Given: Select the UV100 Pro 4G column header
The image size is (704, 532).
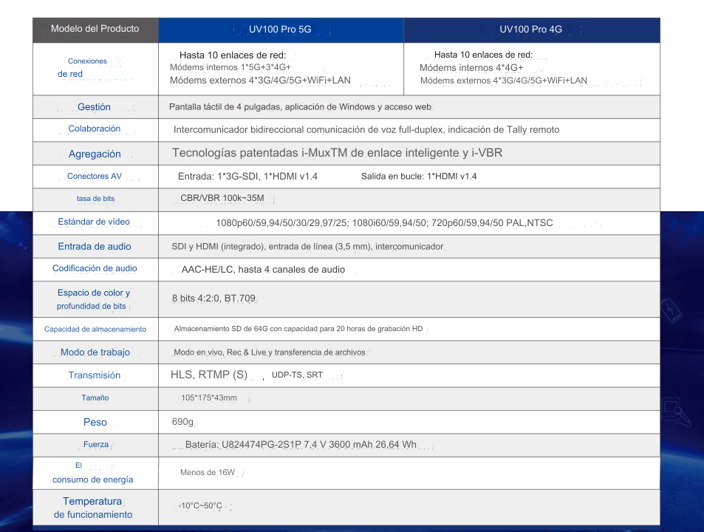Looking at the screenshot, I should [530, 30].
